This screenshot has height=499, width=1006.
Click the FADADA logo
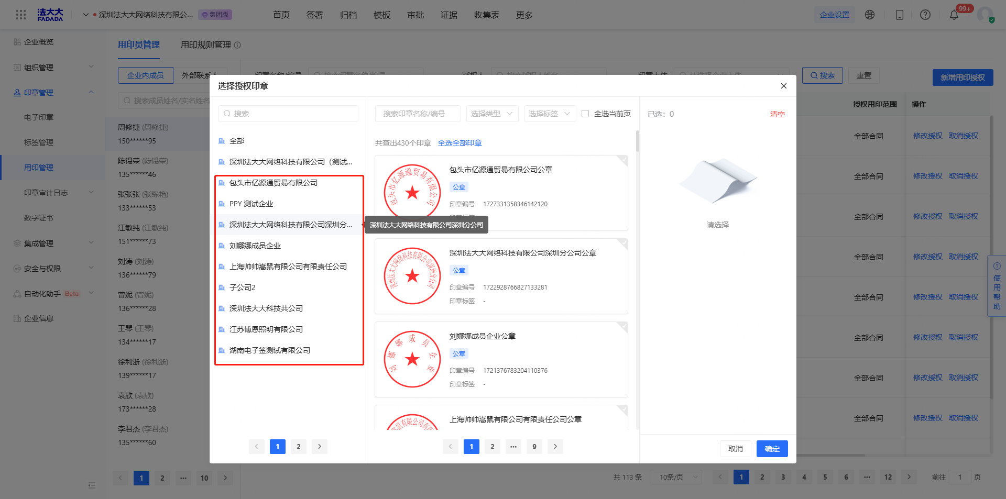[50, 15]
